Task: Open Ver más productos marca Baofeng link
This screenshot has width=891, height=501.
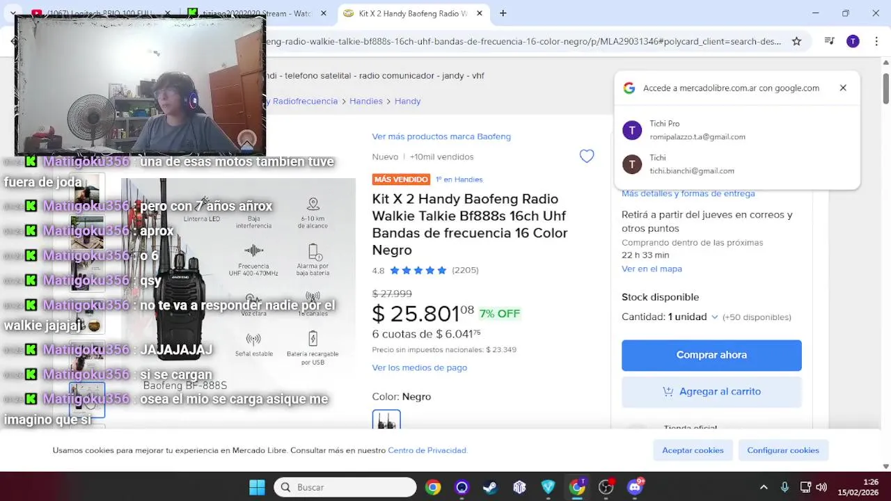Action: coord(441,136)
